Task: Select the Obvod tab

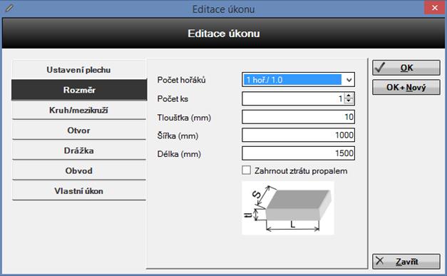Action: point(78,170)
